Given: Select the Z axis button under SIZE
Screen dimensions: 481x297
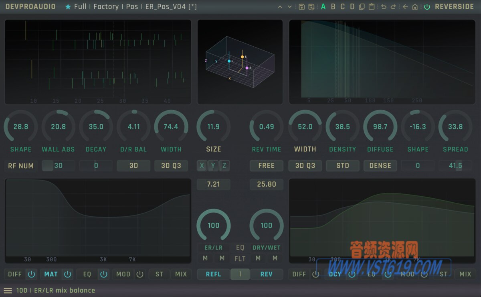Looking at the screenshot, I should click(x=224, y=165).
